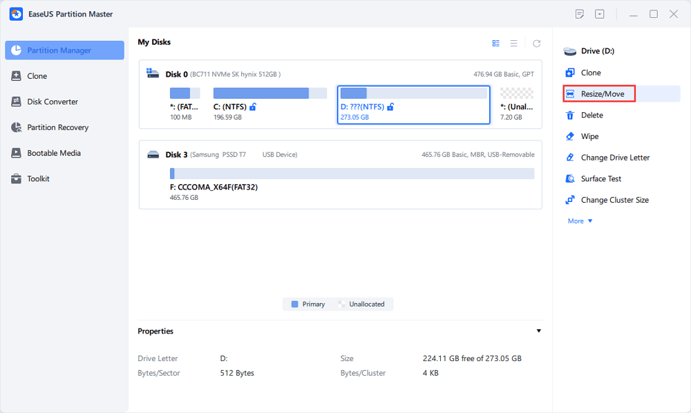The height and width of the screenshot is (413, 691).
Task: Click the Unallocated legend swatch
Action: coord(341,304)
